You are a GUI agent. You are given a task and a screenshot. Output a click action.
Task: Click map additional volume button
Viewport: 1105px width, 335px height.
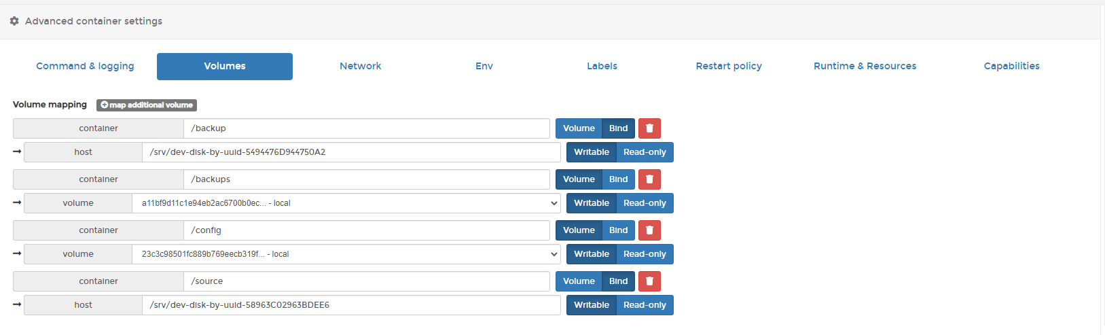point(147,105)
